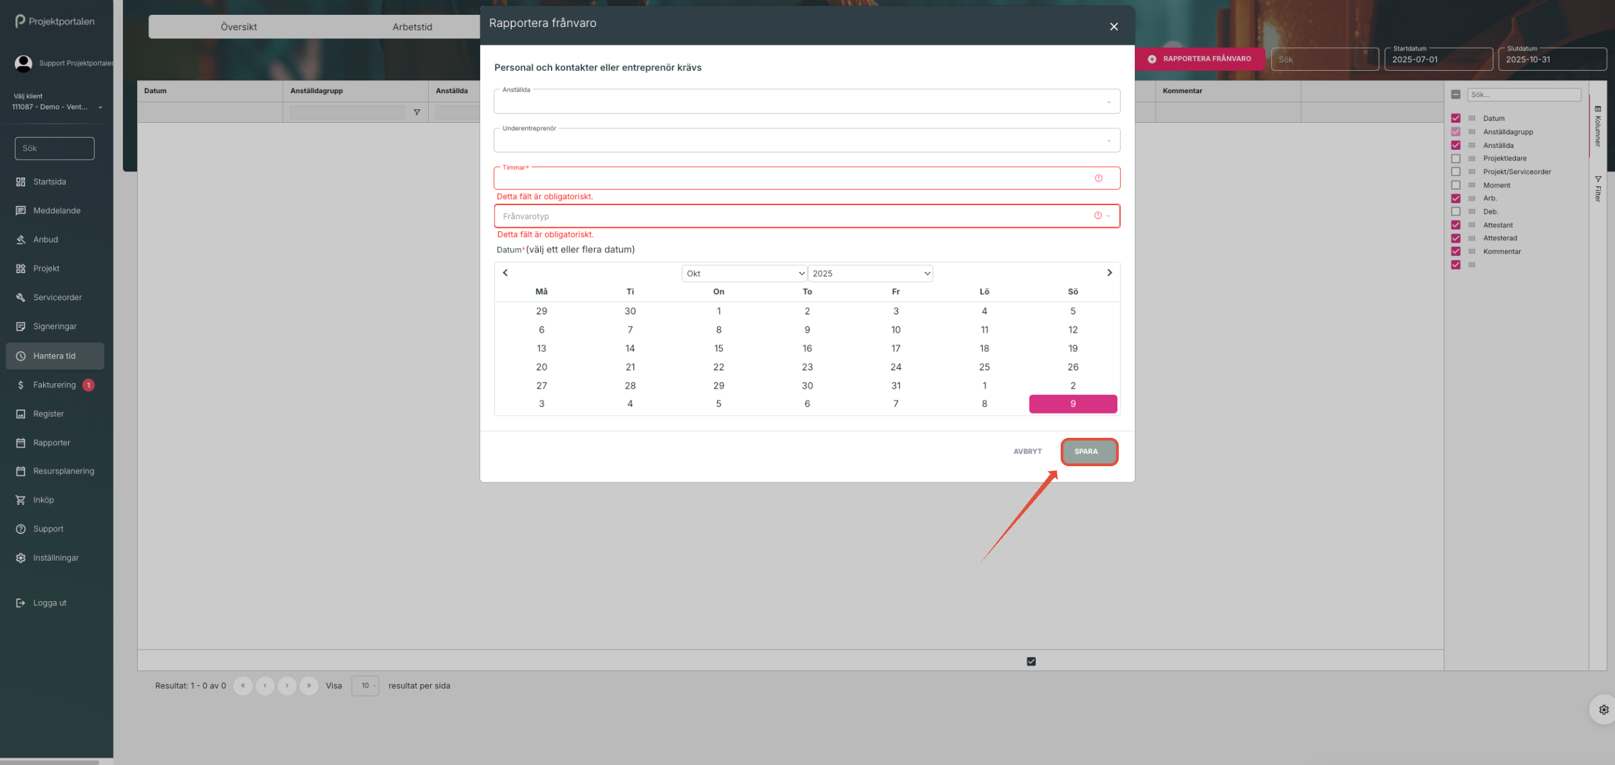Open Fakturering via its dollar icon

[20, 385]
